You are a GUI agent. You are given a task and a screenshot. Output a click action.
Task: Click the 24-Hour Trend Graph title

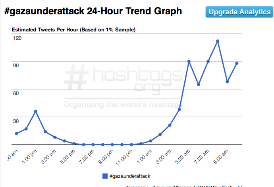pyautogui.click(x=93, y=11)
